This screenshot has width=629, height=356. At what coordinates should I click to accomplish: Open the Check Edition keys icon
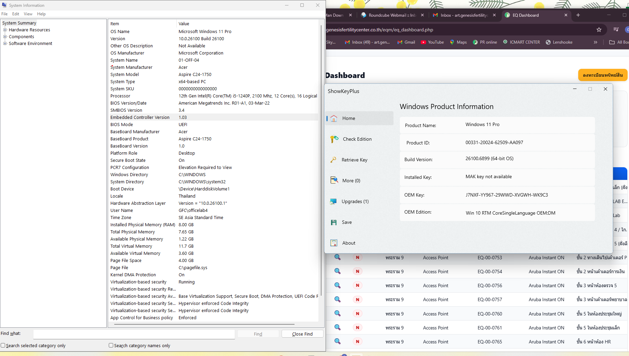[334, 139]
